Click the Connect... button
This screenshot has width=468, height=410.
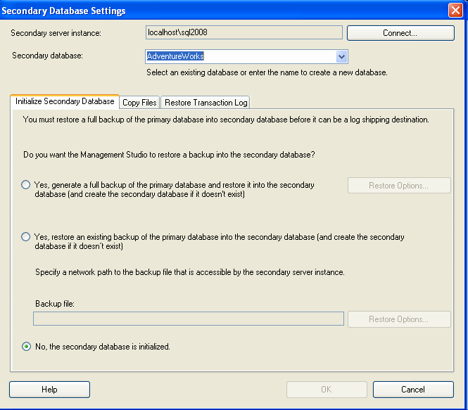click(x=400, y=33)
